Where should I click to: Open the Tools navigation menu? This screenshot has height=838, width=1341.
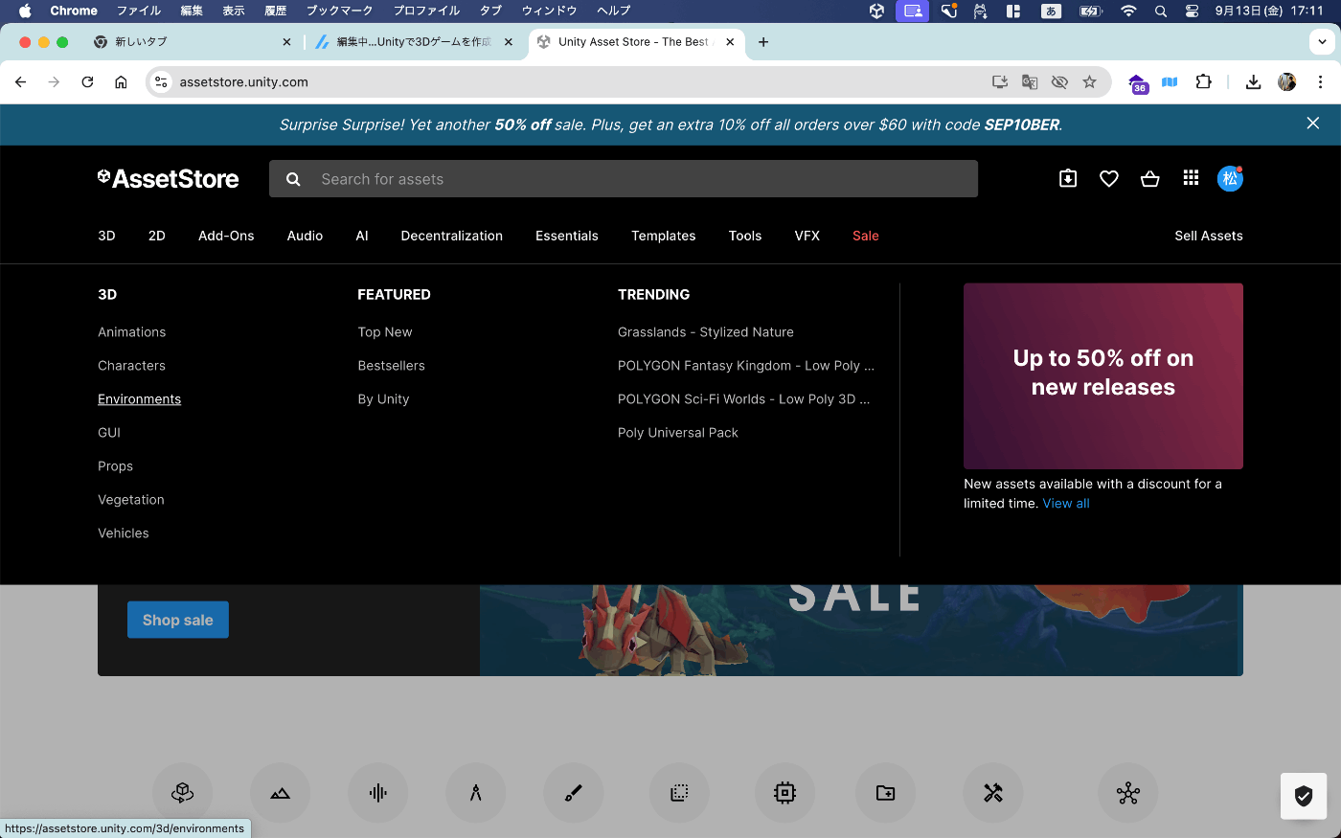pos(745,236)
